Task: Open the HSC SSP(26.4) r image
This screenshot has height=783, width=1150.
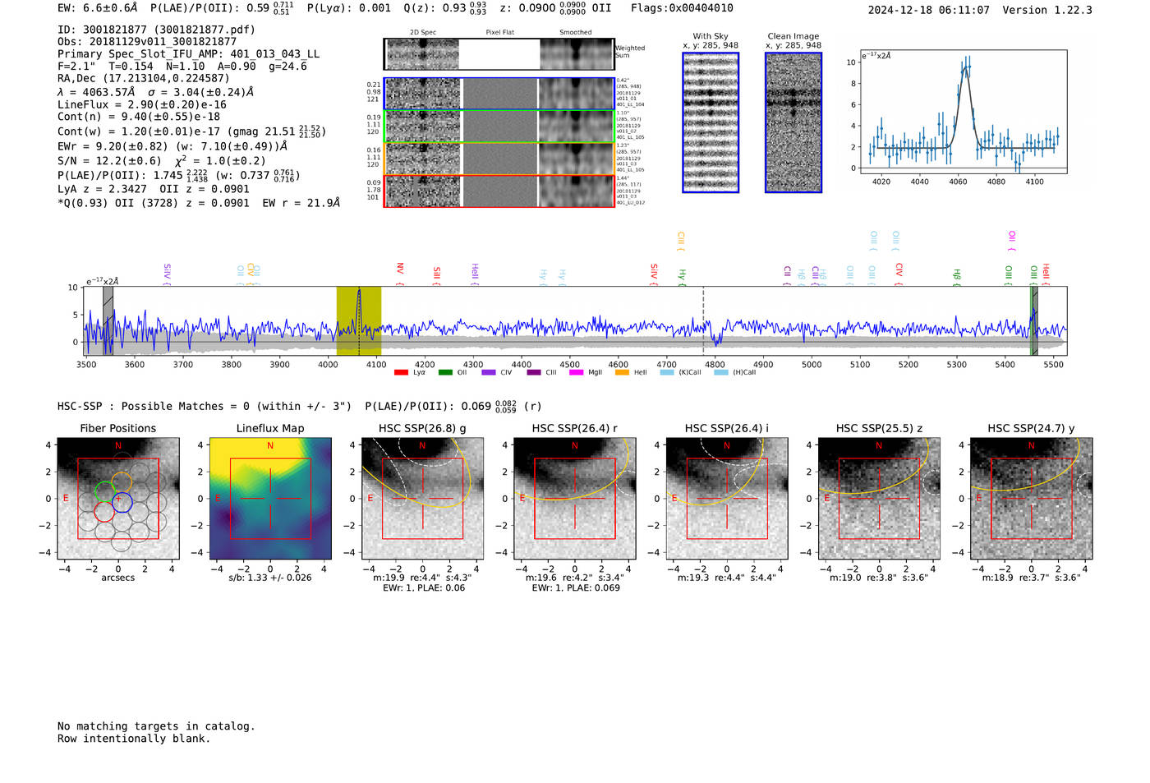Action: coord(575,499)
